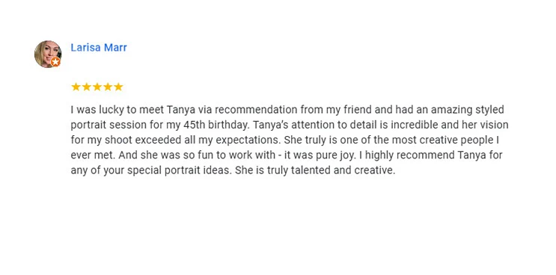
Task: Open Larisa Marr's reviewer profile link
Action: click(x=99, y=47)
